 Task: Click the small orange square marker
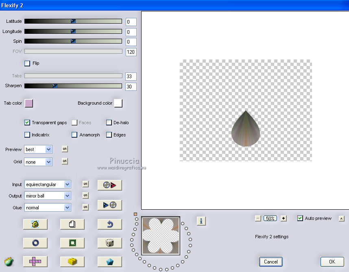pyautogui.click(x=135, y=214)
